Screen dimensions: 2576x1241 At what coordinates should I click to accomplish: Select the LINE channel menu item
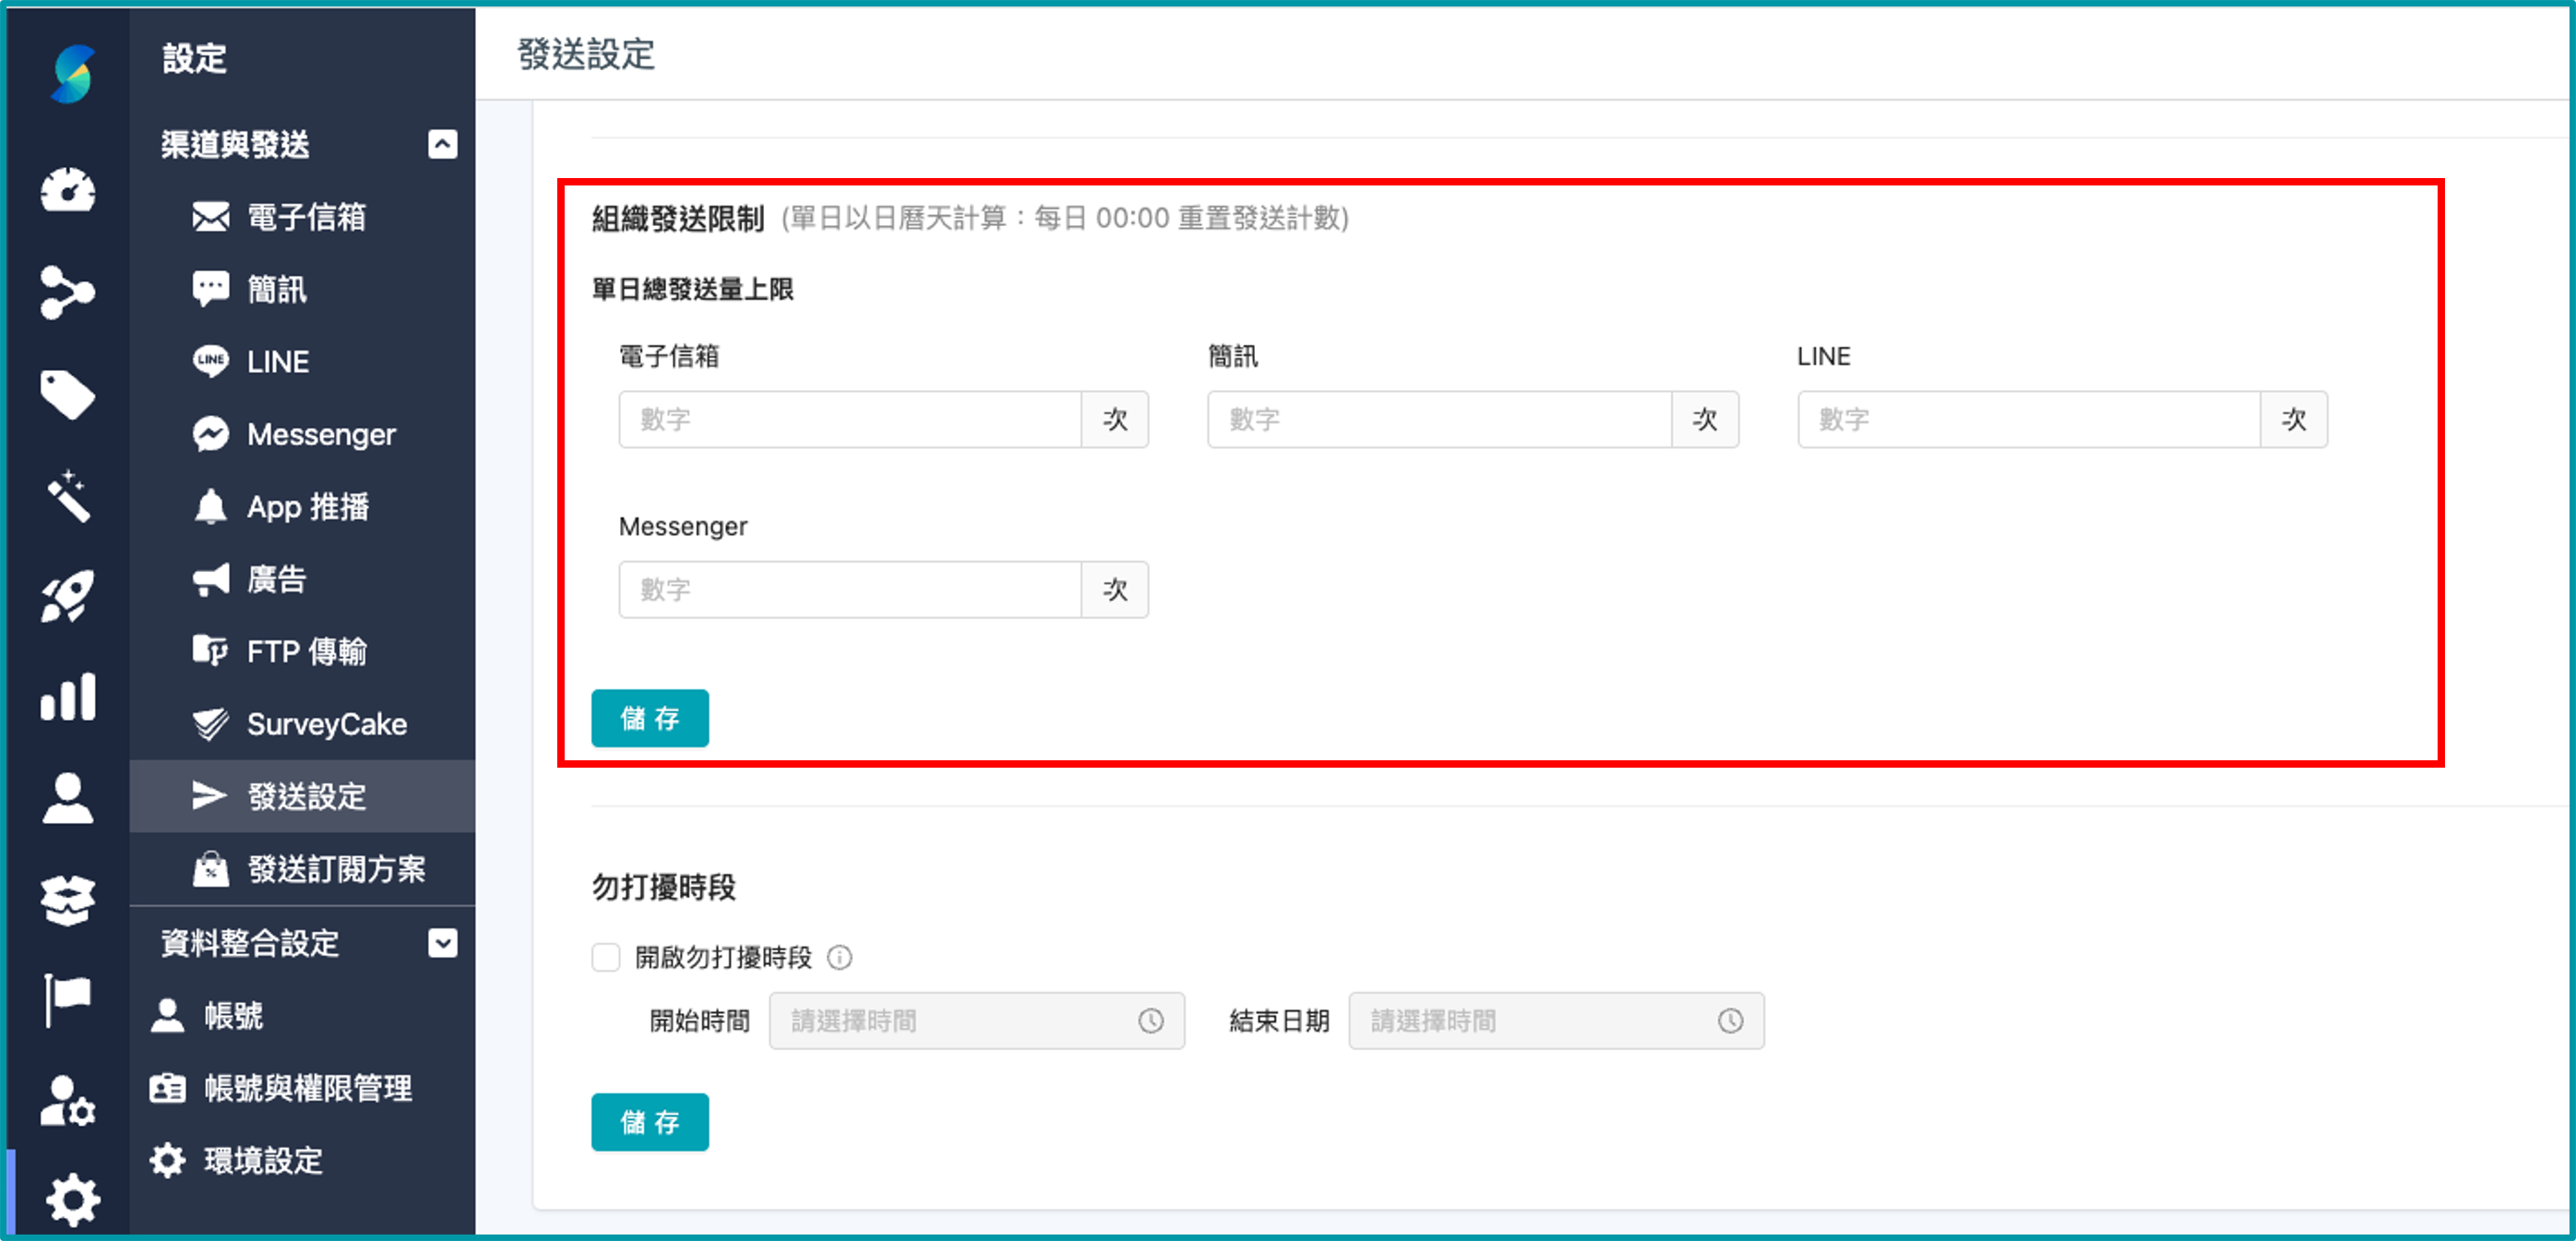(276, 361)
